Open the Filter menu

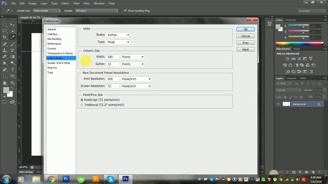[76, 4]
